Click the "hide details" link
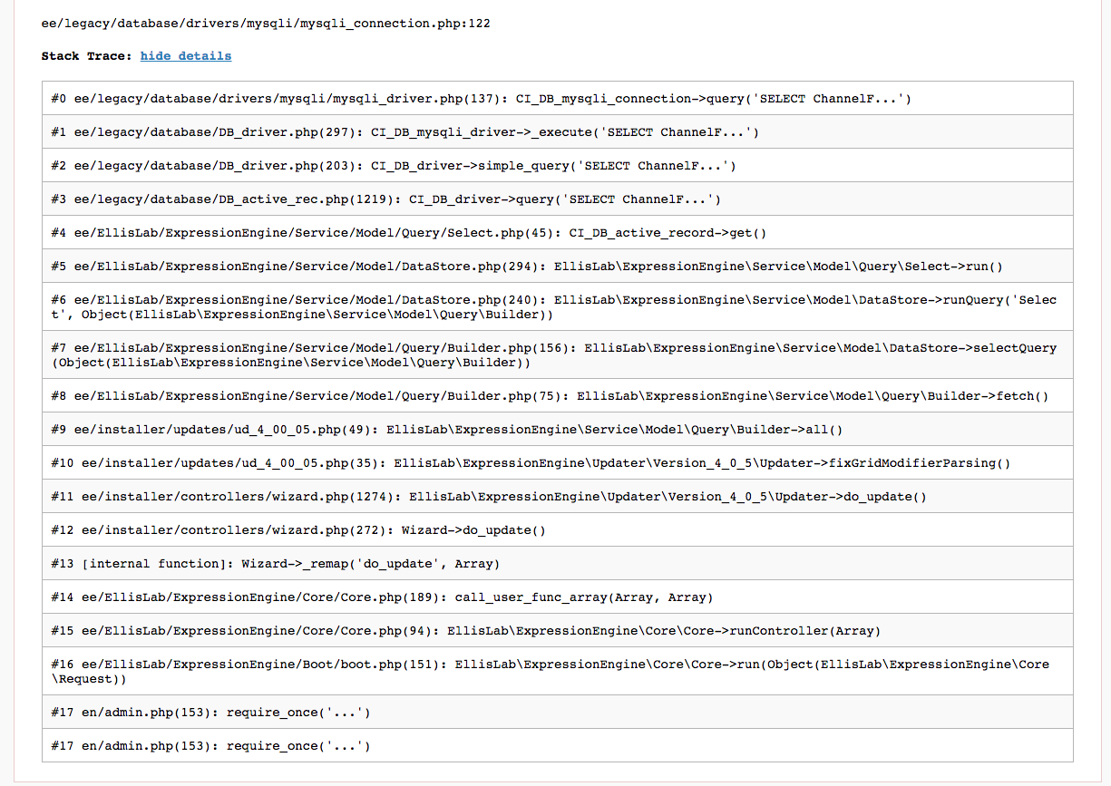This screenshot has width=1111, height=786. [x=185, y=56]
